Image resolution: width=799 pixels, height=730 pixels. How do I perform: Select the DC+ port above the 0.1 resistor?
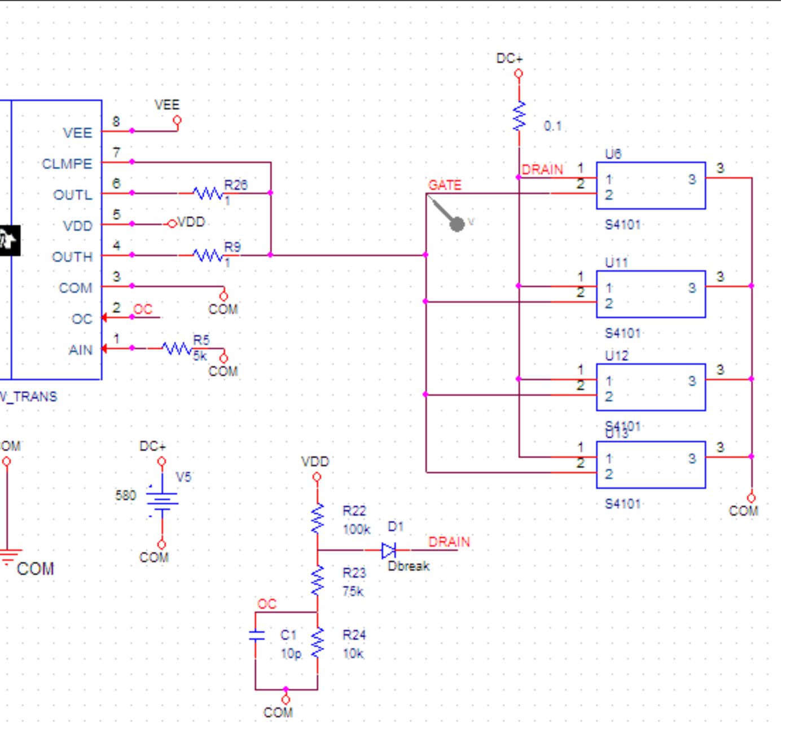click(x=519, y=73)
